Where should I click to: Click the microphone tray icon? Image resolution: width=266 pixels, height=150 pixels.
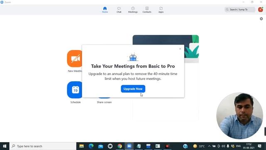coord(228,146)
